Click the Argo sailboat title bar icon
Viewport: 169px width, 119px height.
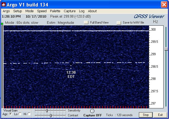(x=4, y=5)
